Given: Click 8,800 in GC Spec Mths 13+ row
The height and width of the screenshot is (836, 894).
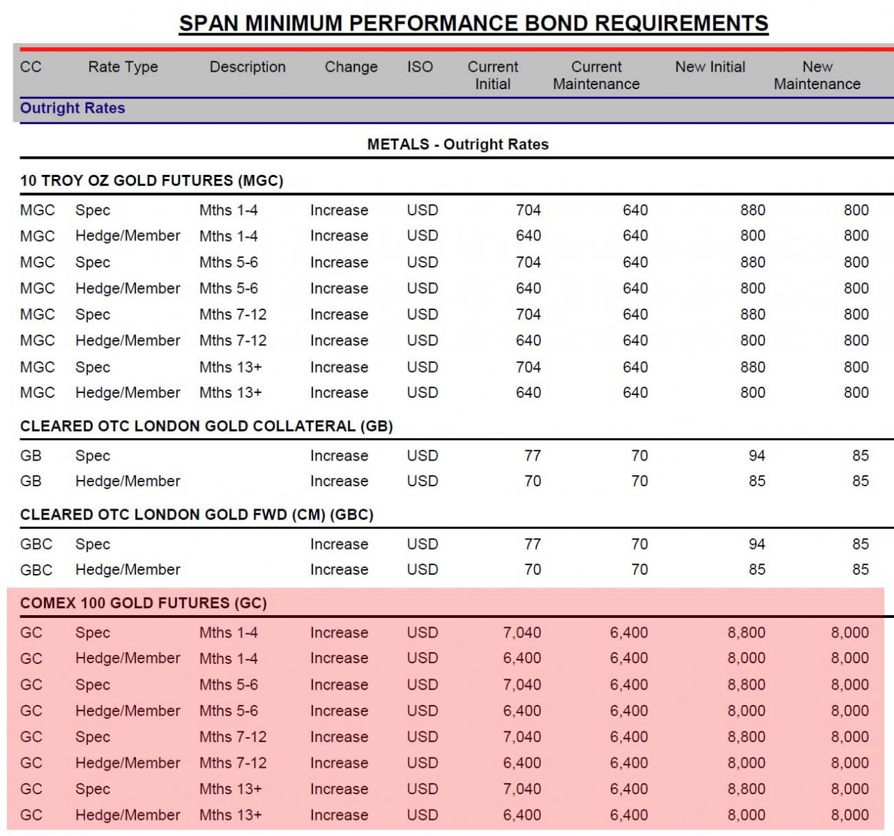Looking at the screenshot, I should click(746, 789).
